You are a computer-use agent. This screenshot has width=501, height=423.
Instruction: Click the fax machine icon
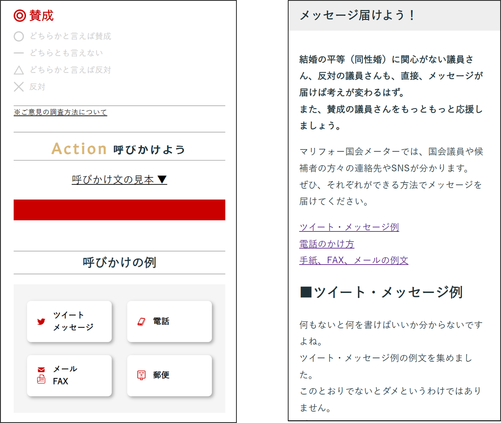[41, 379]
